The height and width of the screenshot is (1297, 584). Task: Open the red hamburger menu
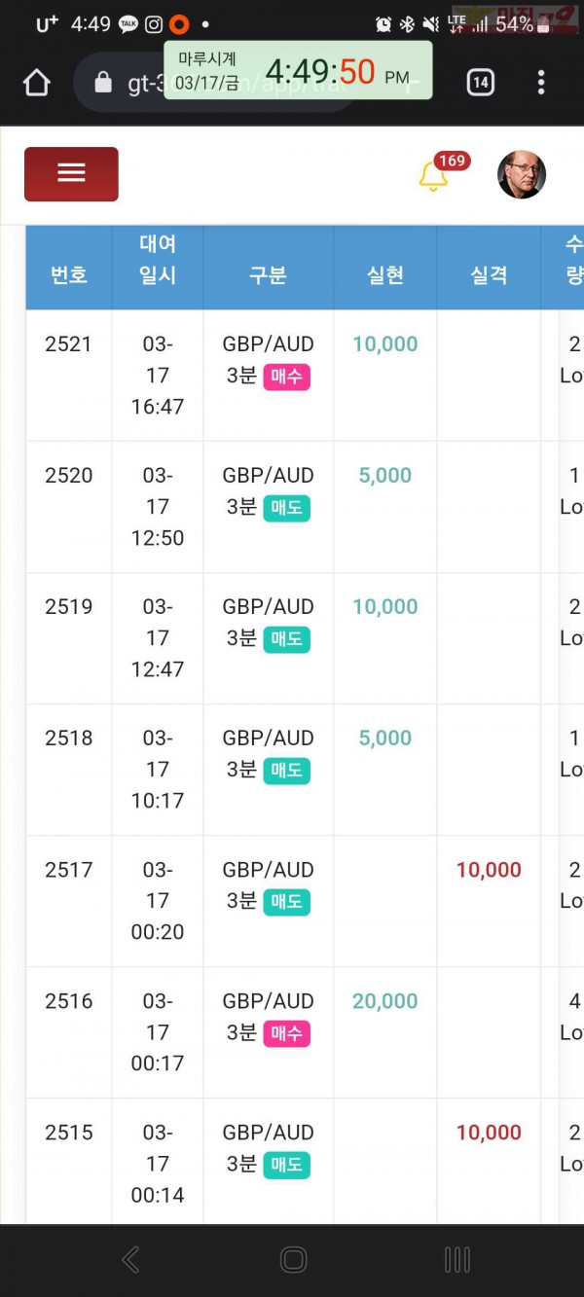pos(71,174)
